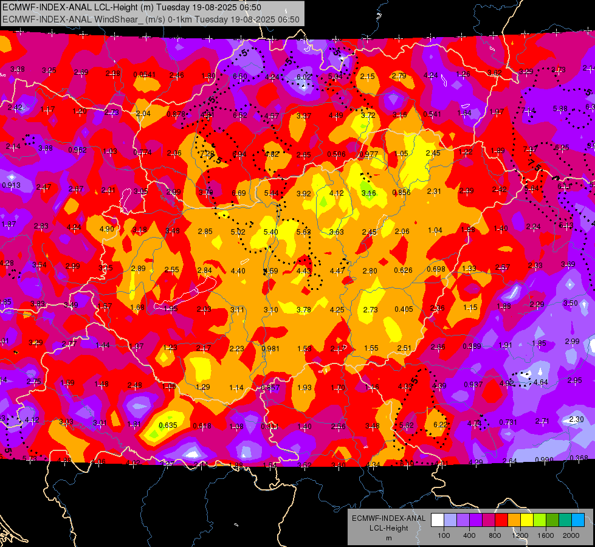595x547 pixels.
Task: Pick the lime green legend color box
Action: (x=540, y=520)
